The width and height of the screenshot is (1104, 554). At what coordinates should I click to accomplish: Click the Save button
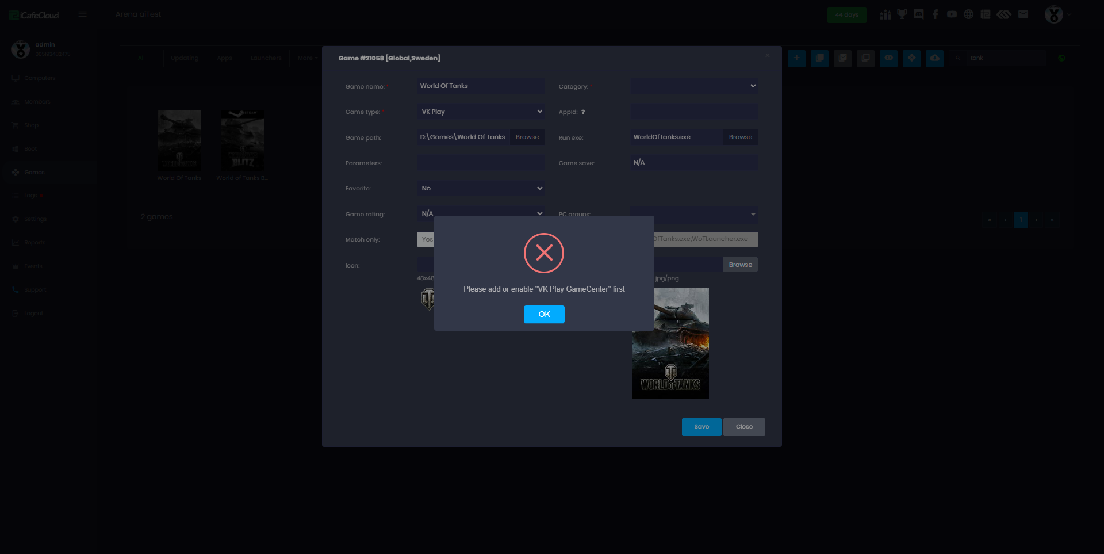[x=701, y=427]
